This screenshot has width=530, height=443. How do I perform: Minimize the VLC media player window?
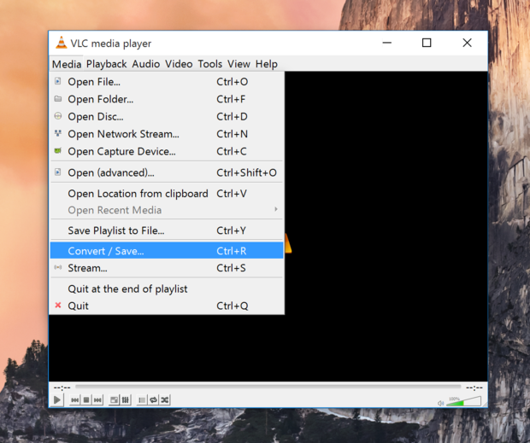(387, 43)
